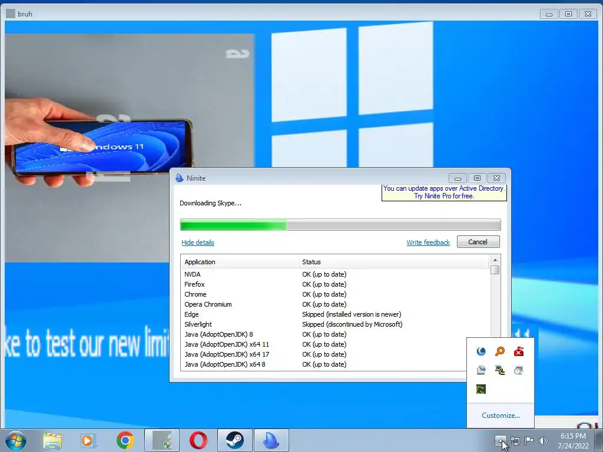Click the blue crescent tray icon
The image size is (603, 452).
(481, 351)
